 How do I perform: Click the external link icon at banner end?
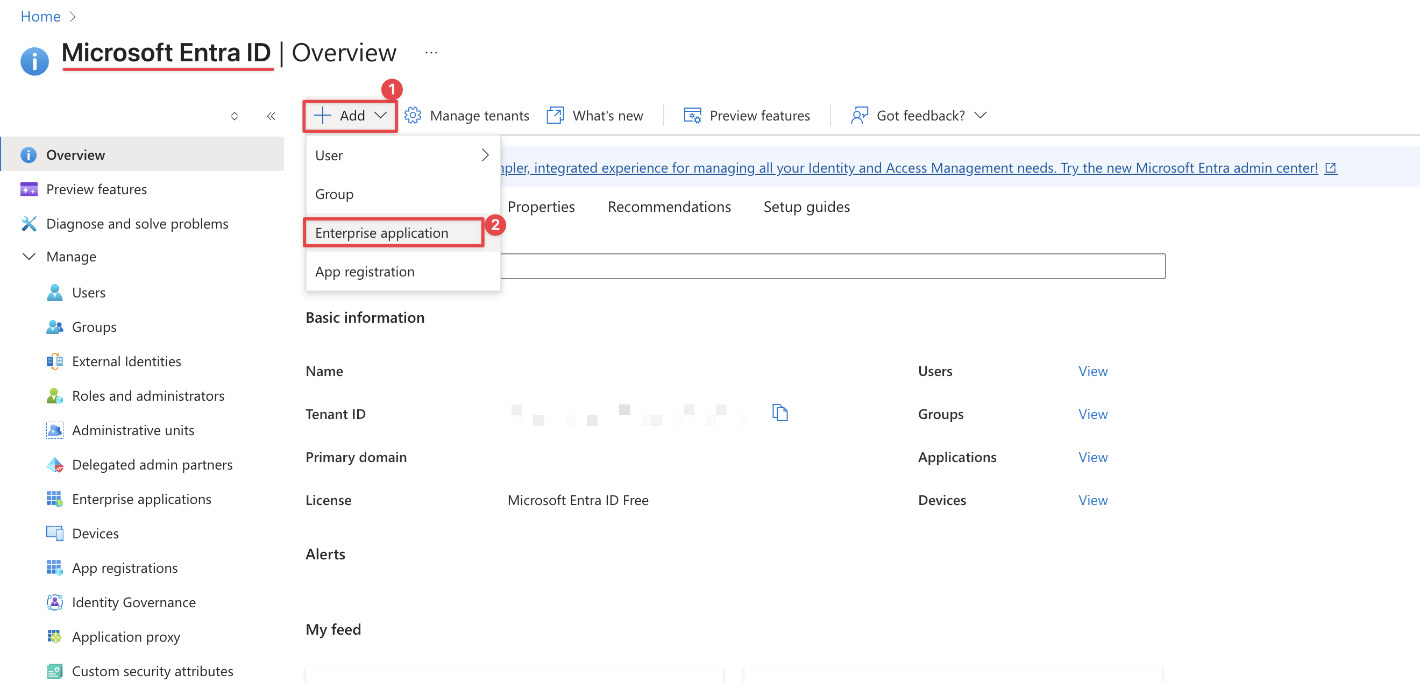tap(1330, 168)
